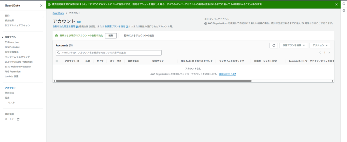Click the Lambda ネットワークアクティビティ column header
This screenshot has width=347, height=142.
click(311, 61)
